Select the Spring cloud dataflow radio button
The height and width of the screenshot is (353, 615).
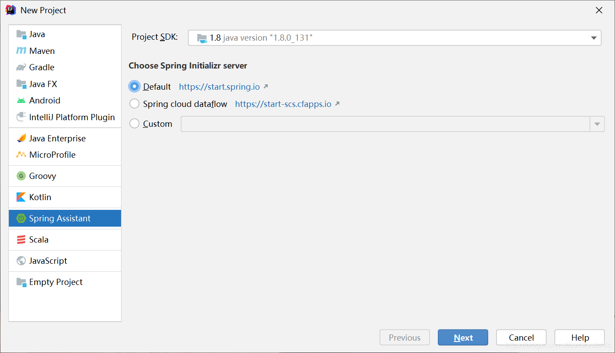(134, 104)
